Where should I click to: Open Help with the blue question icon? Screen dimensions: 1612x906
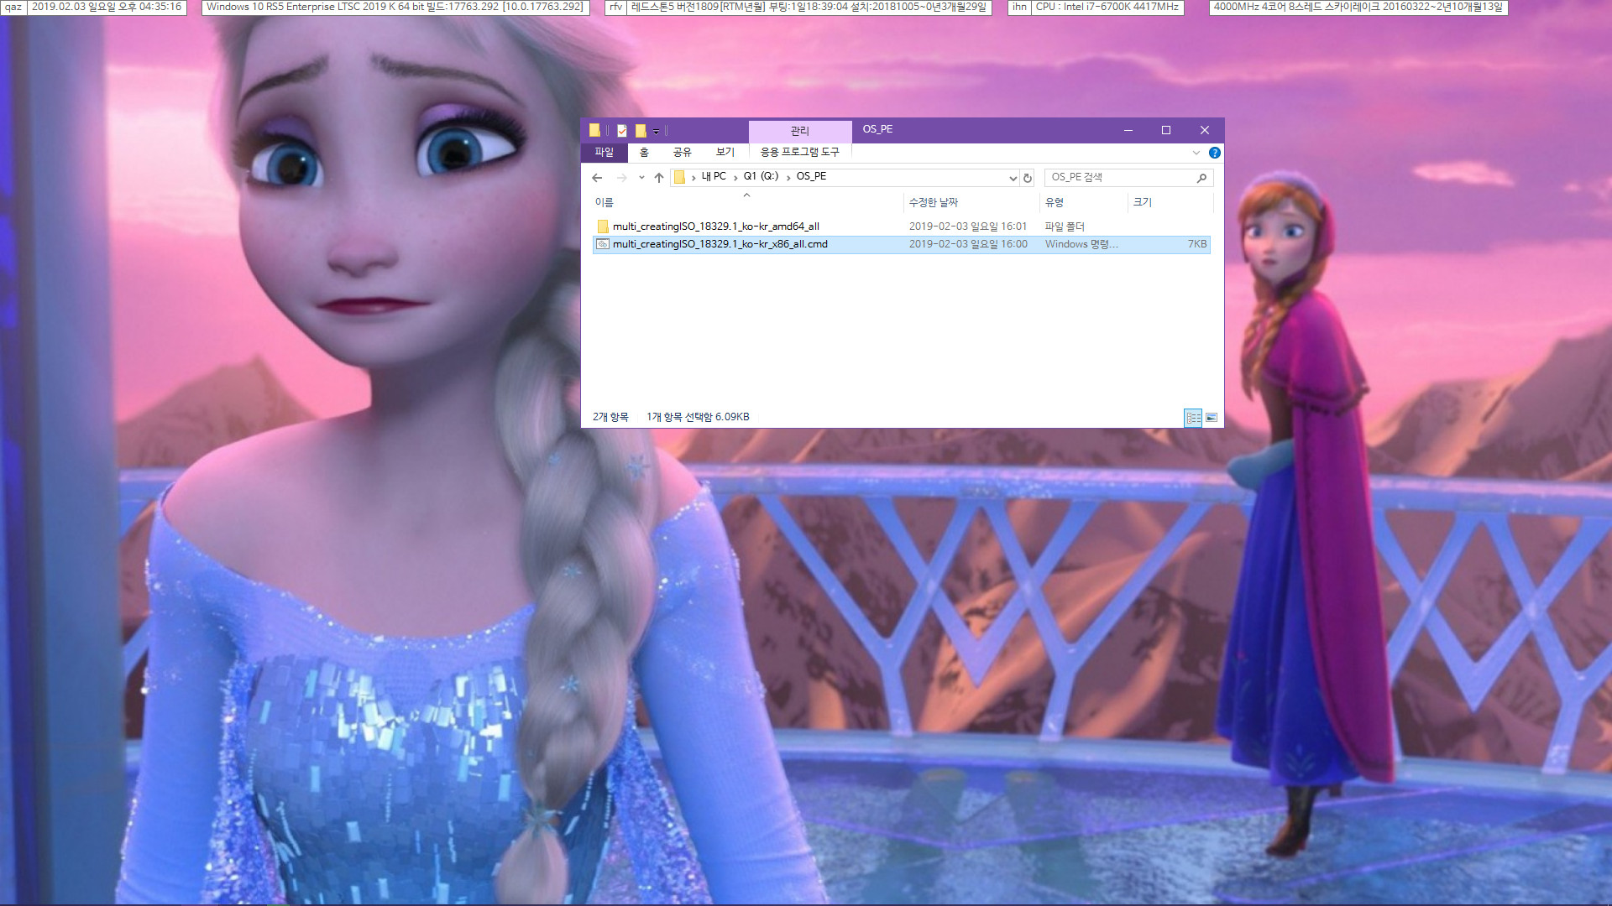pos(1214,153)
